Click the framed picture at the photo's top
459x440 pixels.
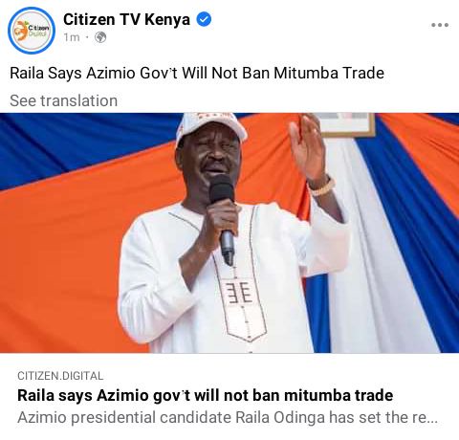pyautogui.click(x=346, y=124)
